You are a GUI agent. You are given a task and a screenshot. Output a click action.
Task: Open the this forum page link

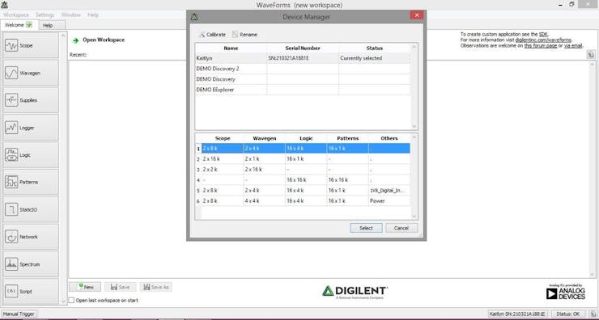tap(540, 45)
